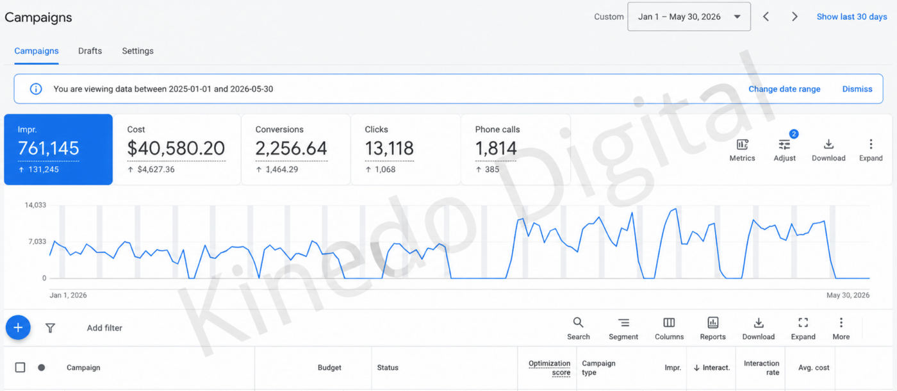Click Change date range link
Screen dimensions: 897x391
coord(784,89)
